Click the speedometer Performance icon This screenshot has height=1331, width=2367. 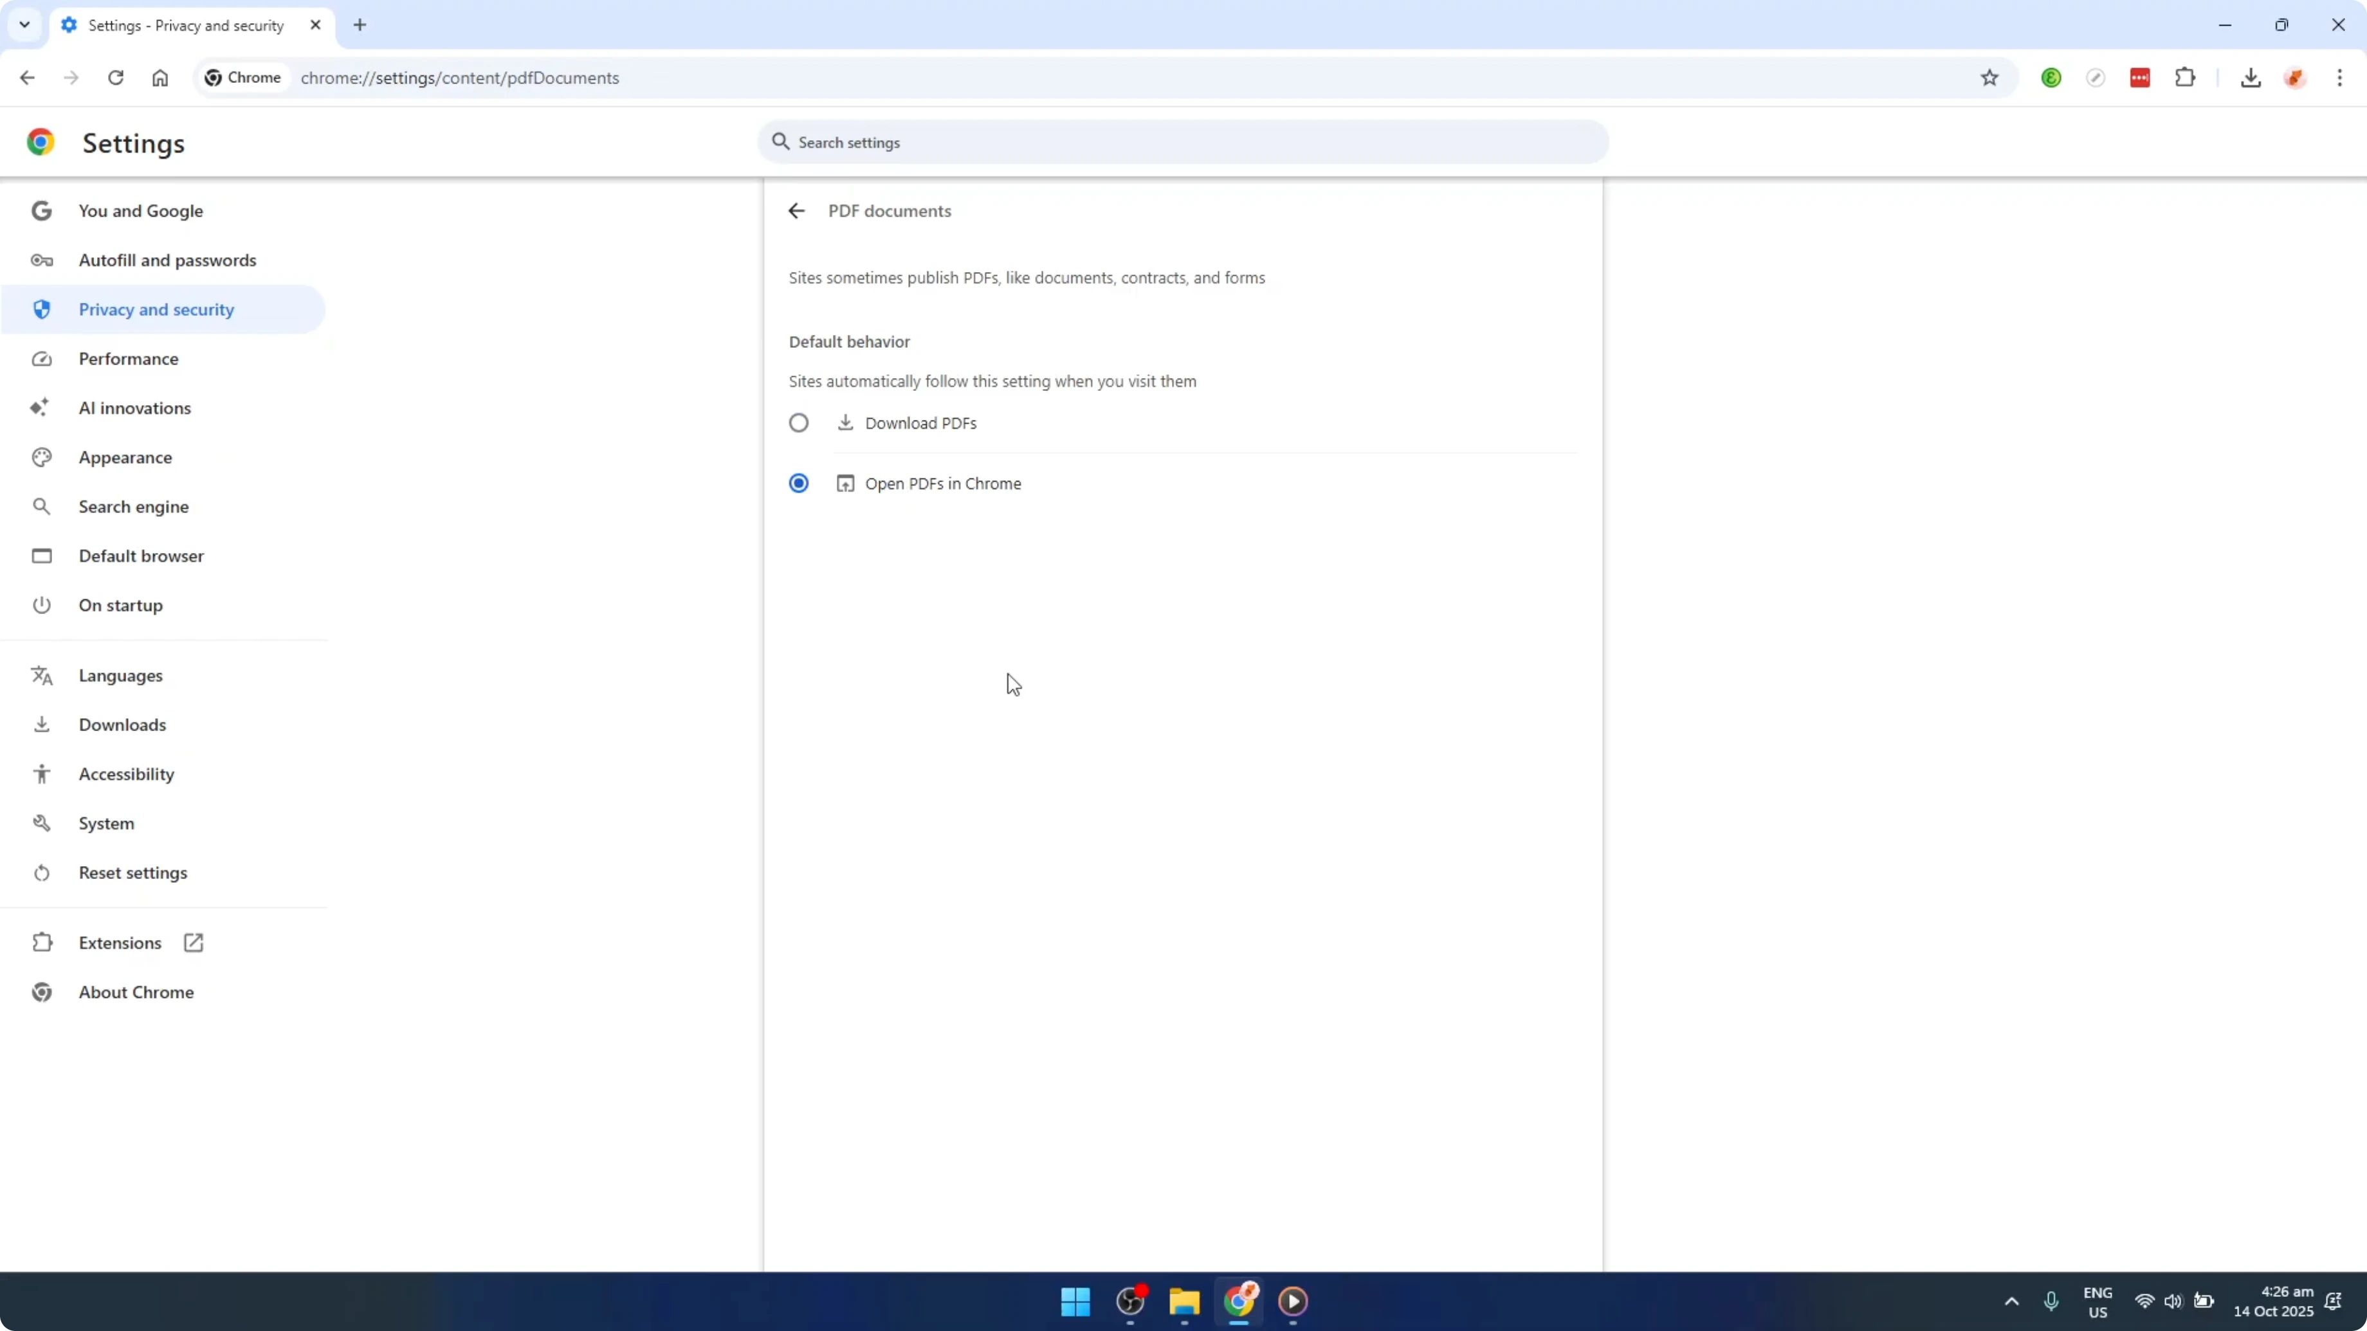click(x=41, y=359)
